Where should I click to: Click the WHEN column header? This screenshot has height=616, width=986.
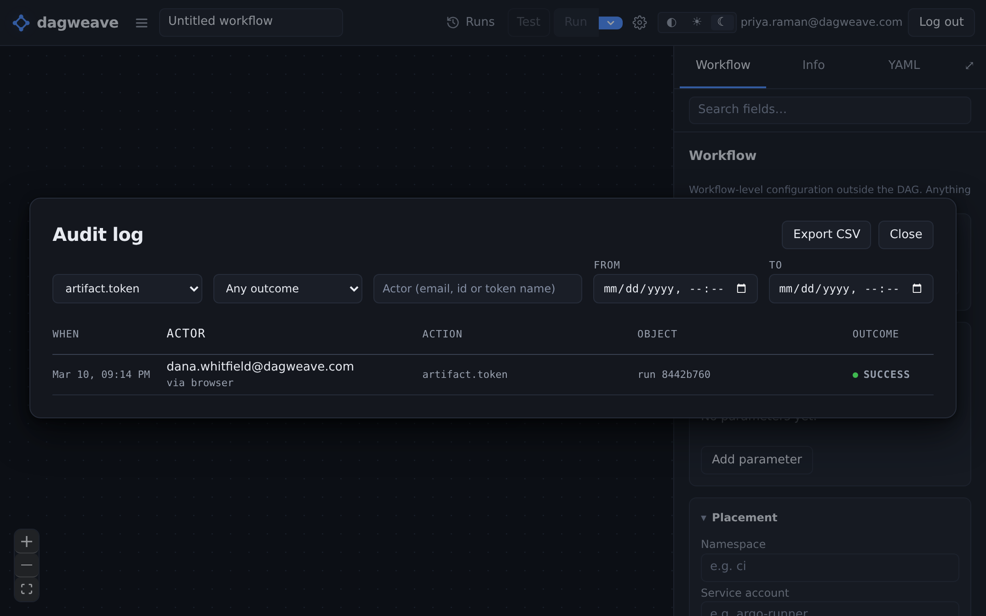[x=66, y=334]
